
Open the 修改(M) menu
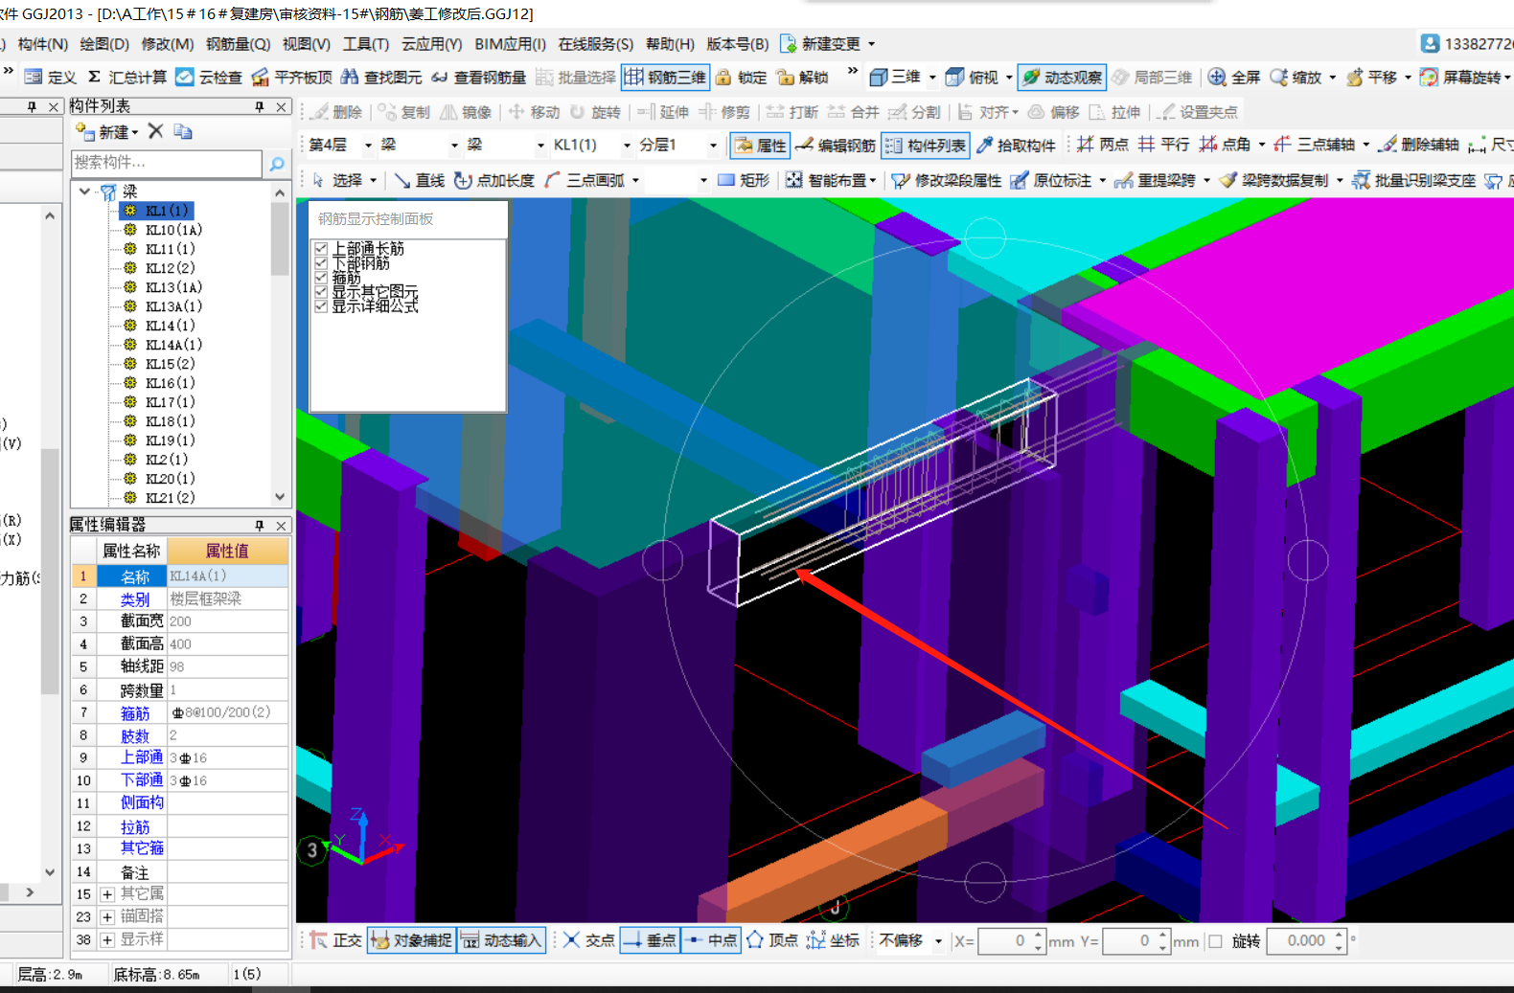click(x=168, y=44)
